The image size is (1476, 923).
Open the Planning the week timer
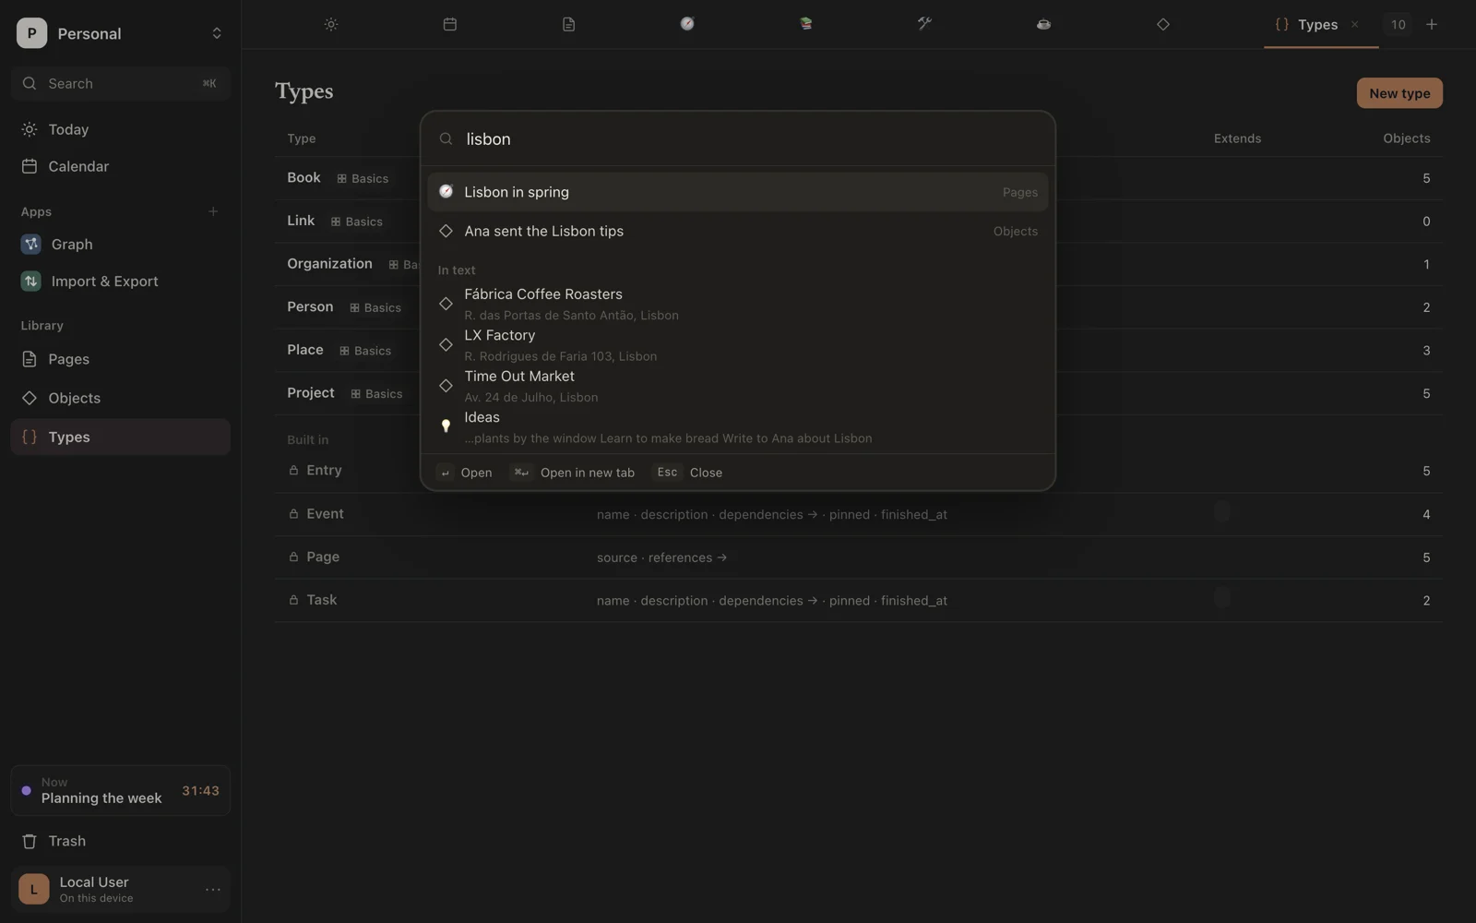(121, 791)
